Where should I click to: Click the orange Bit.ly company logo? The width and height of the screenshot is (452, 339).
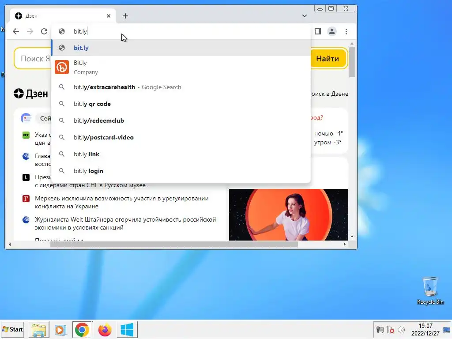[62, 68]
